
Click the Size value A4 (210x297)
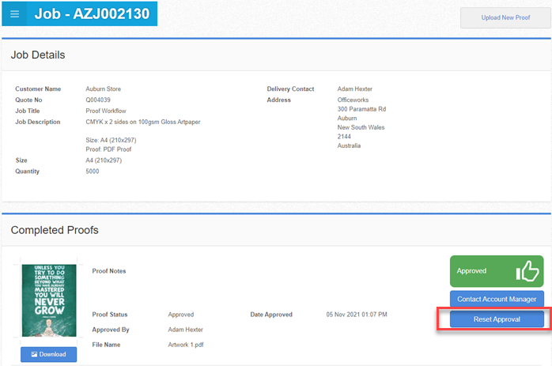(104, 160)
